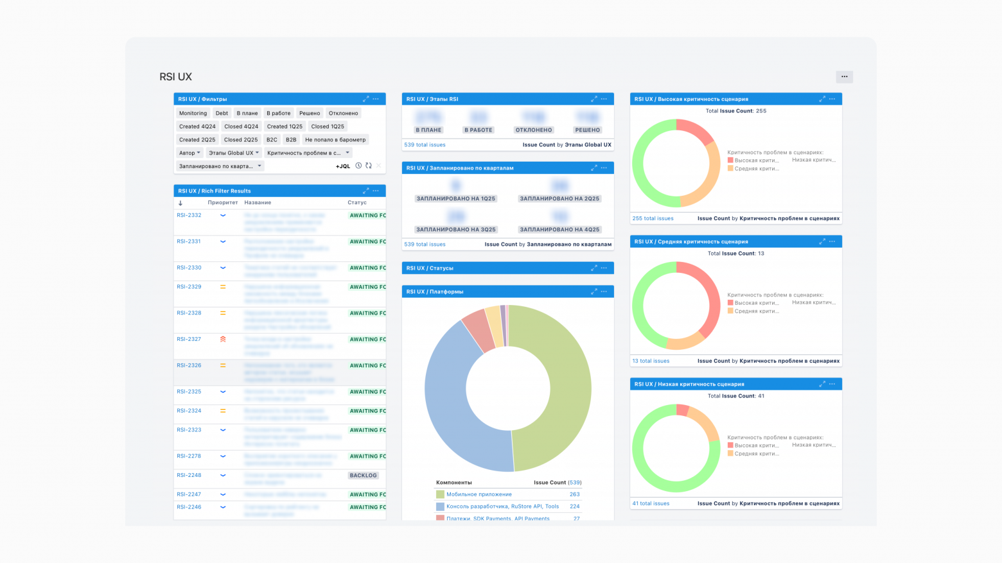Open the Этапы RSI gadget ellipsis menu
1002x563 pixels.
[x=604, y=99]
